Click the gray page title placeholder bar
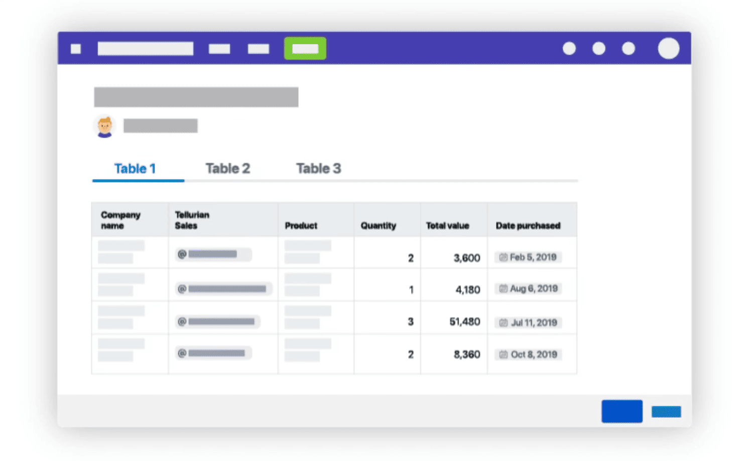The width and height of the screenshot is (750, 461). pyautogui.click(x=196, y=97)
